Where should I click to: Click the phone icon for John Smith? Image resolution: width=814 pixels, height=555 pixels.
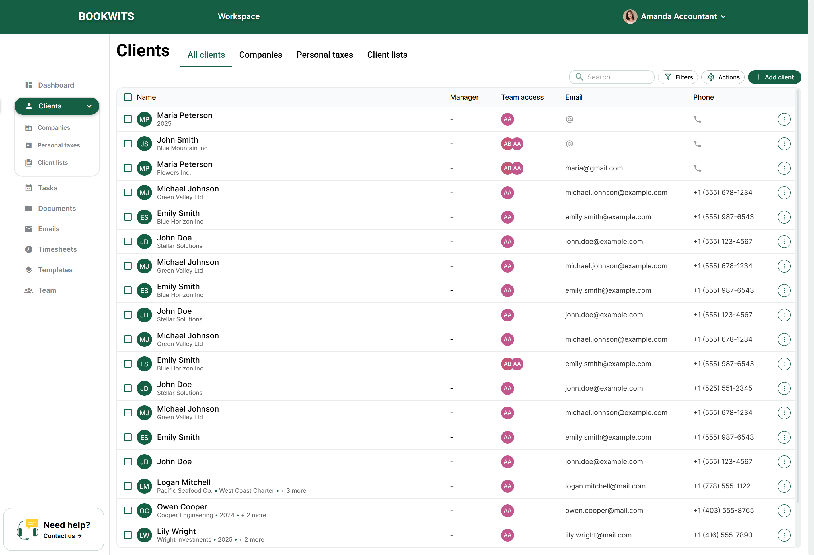pos(697,144)
